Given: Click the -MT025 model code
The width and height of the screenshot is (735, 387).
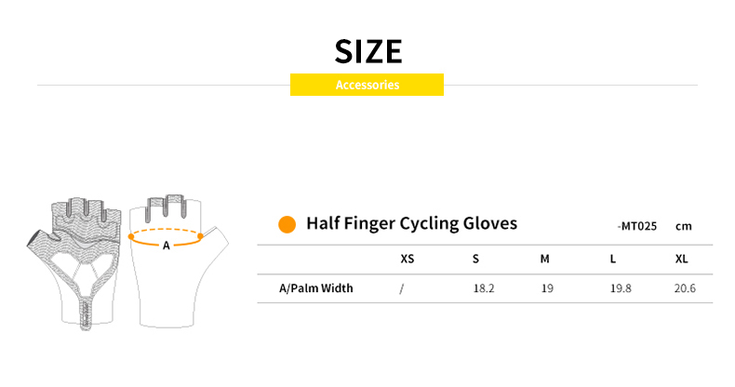Looking at the screenshot, I should coord(637,226).
